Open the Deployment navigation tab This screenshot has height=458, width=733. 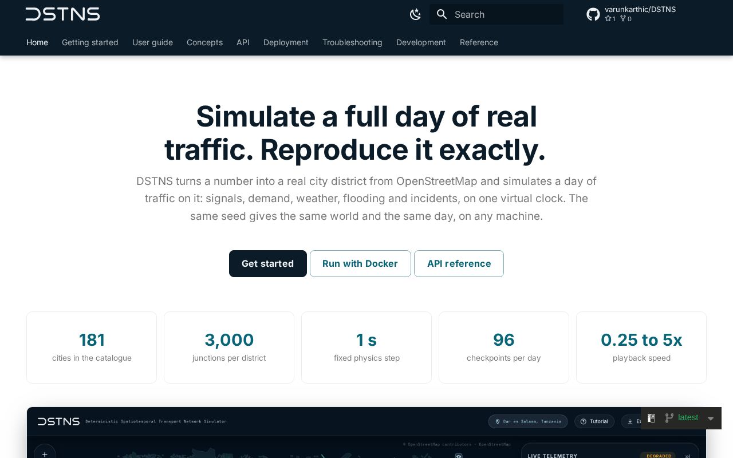286,42
